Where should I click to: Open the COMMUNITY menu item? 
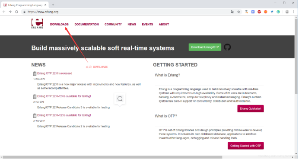(x=113, y=24)
